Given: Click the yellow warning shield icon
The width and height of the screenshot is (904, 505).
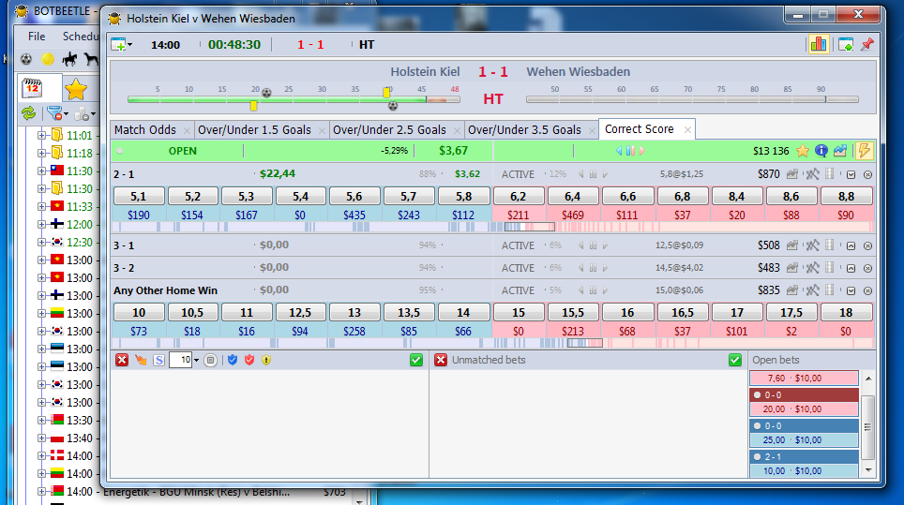Looking at the screenshot, I should (265, 360).
